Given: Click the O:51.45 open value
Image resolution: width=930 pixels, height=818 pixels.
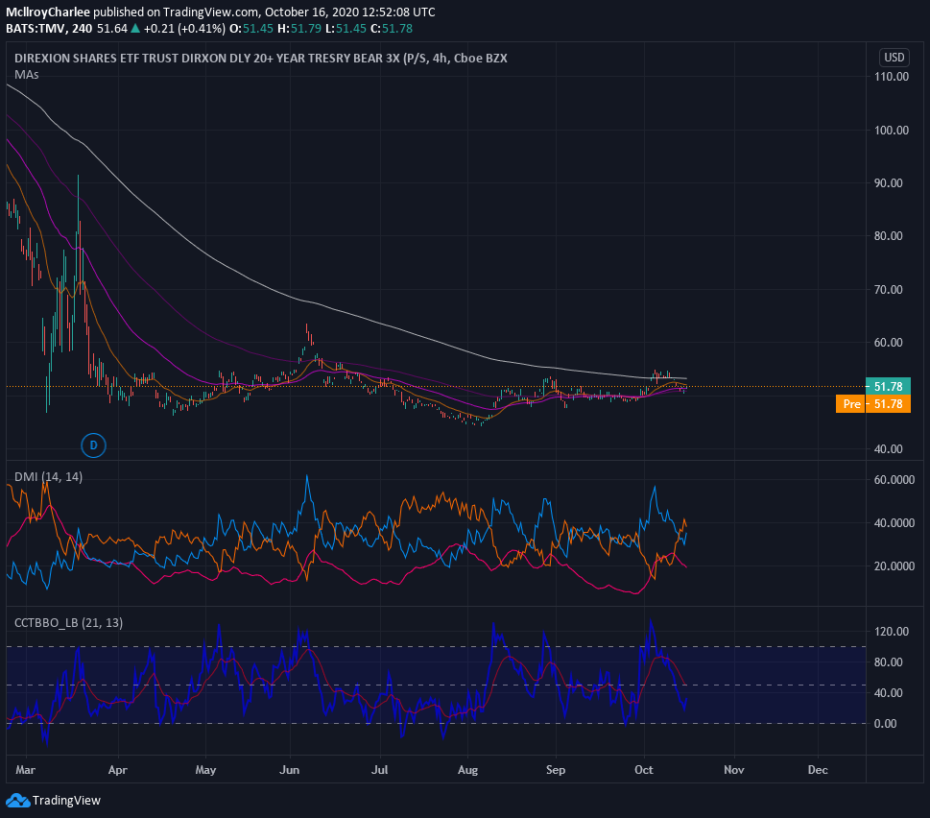Looking at the screenshot, I should pos(251,29).
